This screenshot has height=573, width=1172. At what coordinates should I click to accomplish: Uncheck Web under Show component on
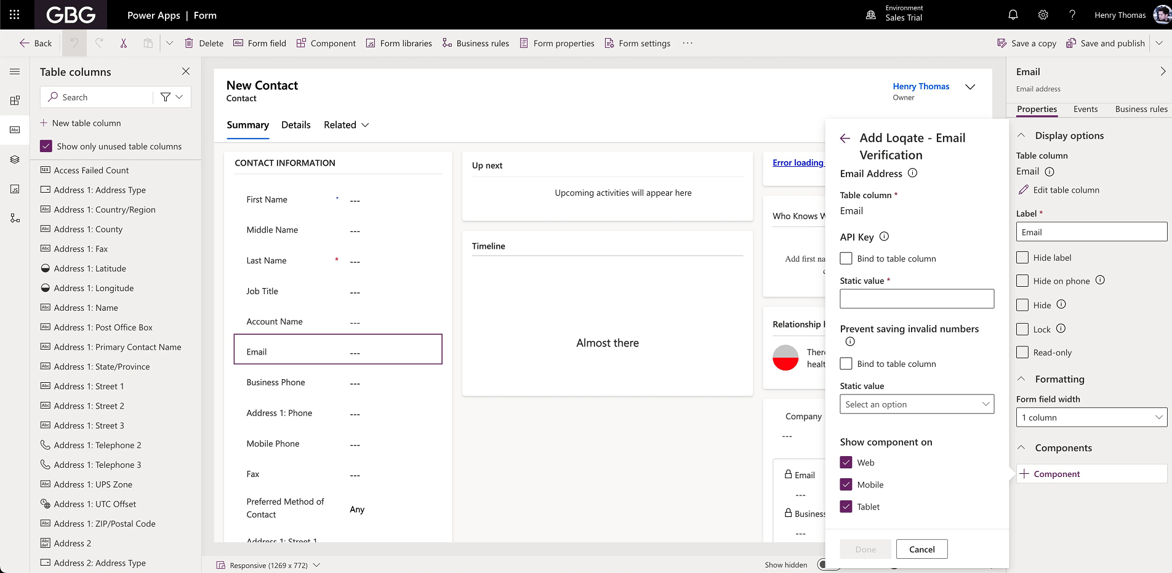click(846, 462)
